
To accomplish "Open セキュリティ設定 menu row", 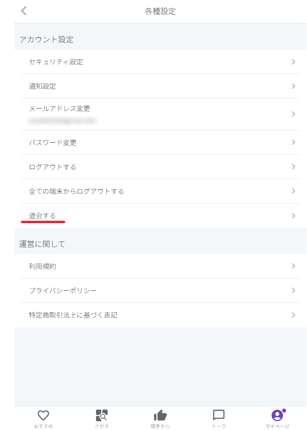I will click(x=160, y=62).
